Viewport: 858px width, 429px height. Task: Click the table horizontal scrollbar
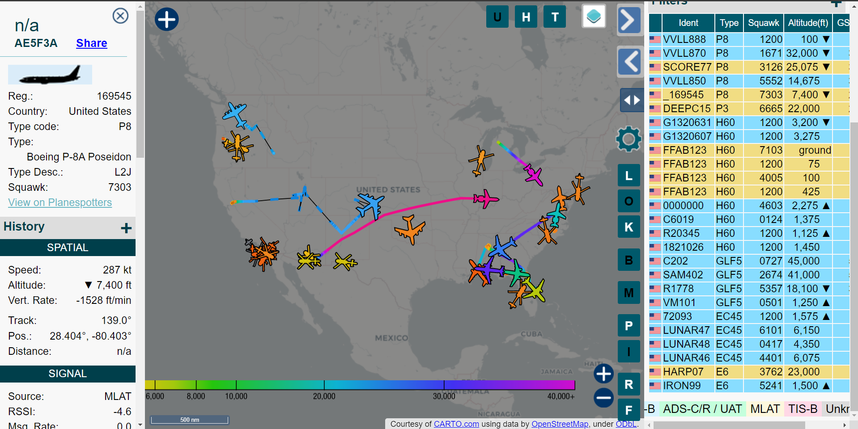729,425
